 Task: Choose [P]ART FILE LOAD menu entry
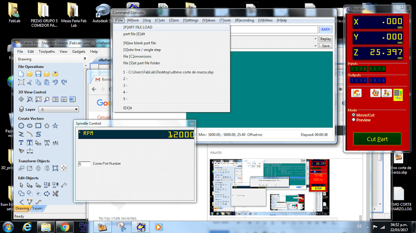click(x=171, y=27)
